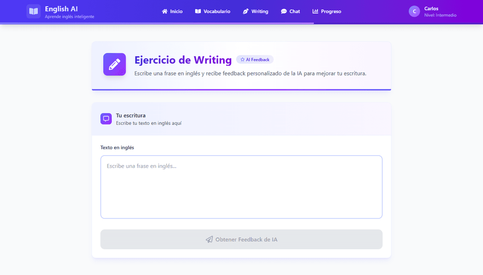Click the speech bubble icon beside Chat
The image size is (483, 275).
(x=284, y=12)
